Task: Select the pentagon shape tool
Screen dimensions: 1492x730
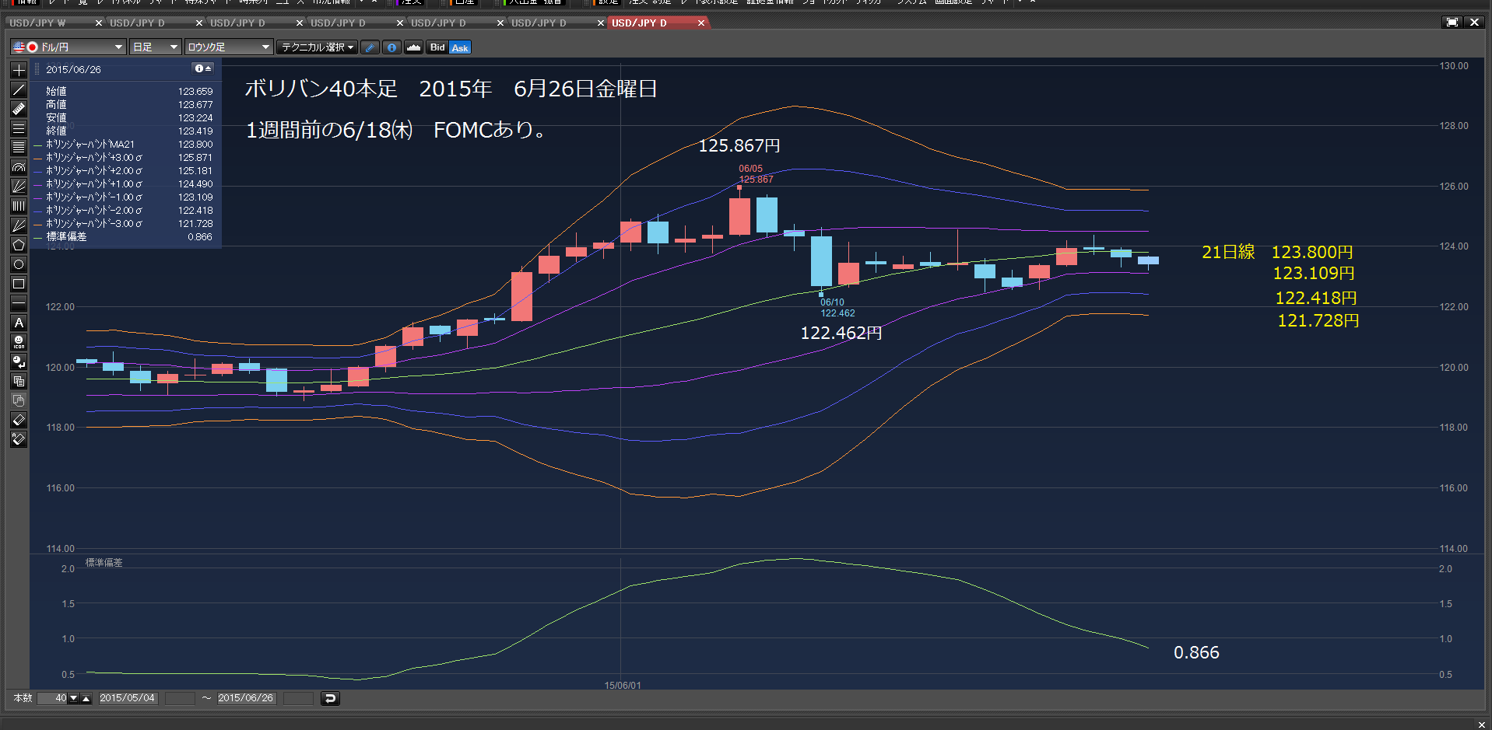Action: coord(19,245)
